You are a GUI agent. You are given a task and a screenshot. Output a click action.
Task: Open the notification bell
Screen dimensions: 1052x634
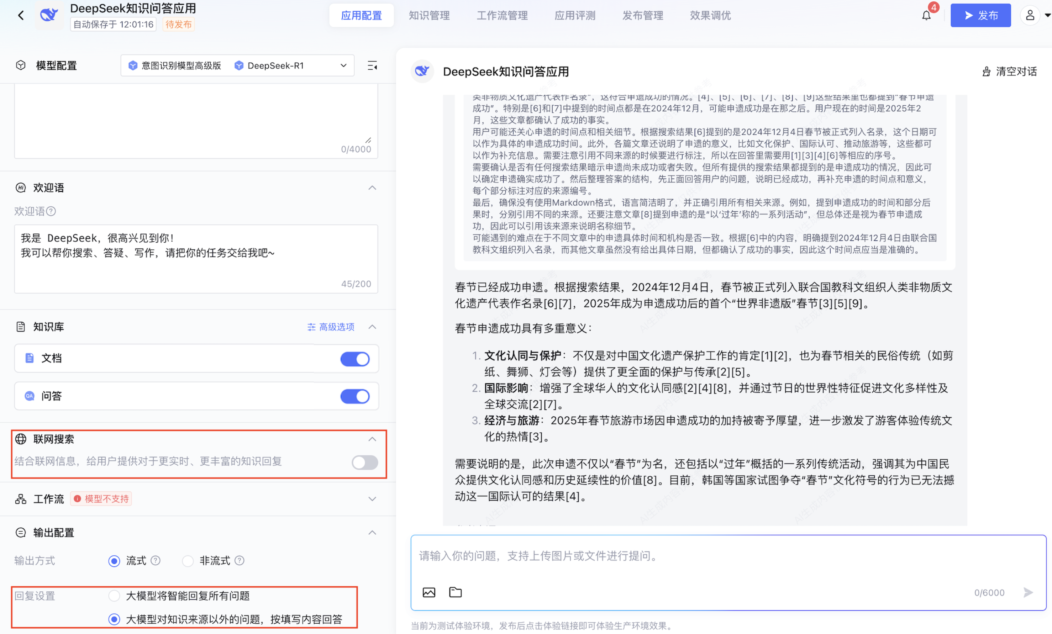tap(926, 16)
